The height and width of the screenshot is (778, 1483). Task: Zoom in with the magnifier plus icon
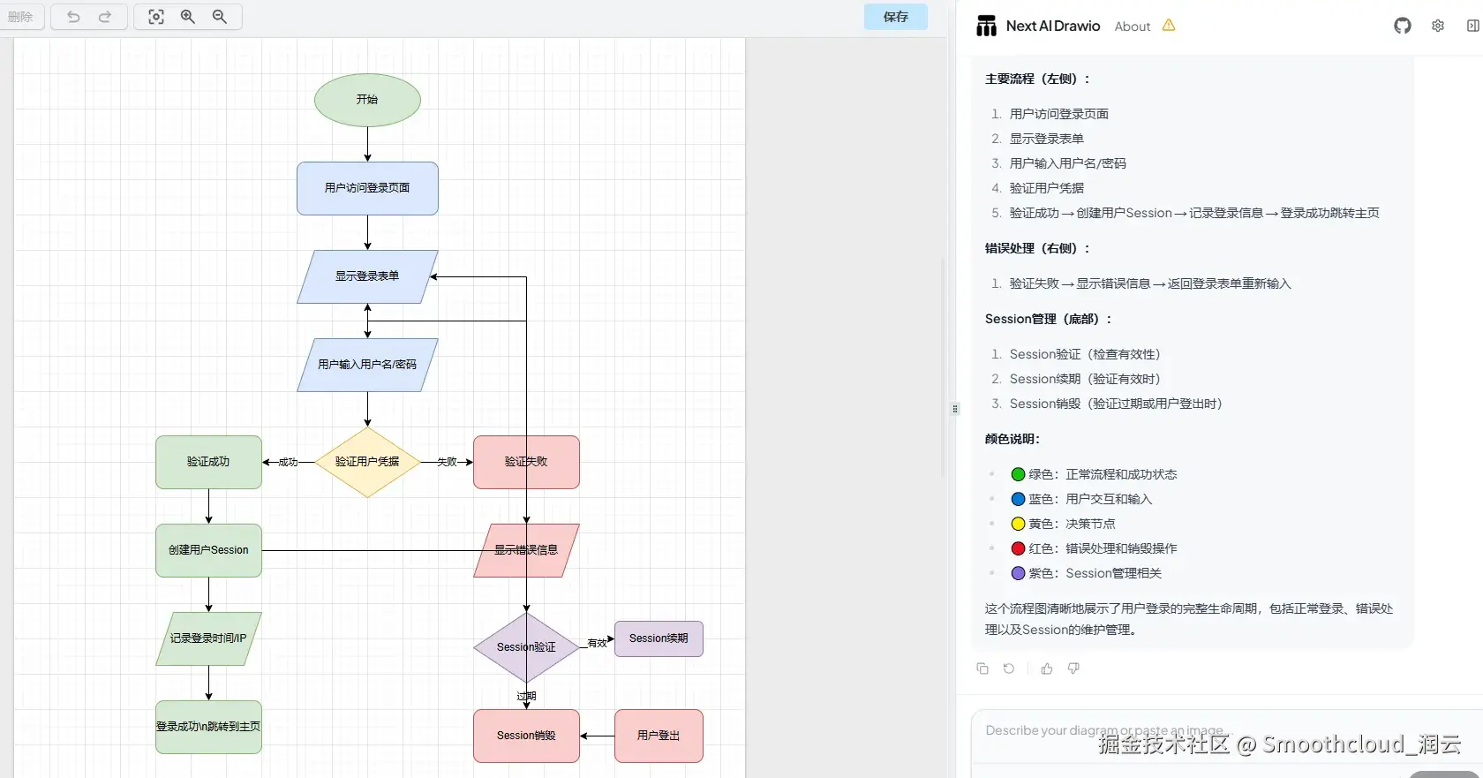click(188, 17)
